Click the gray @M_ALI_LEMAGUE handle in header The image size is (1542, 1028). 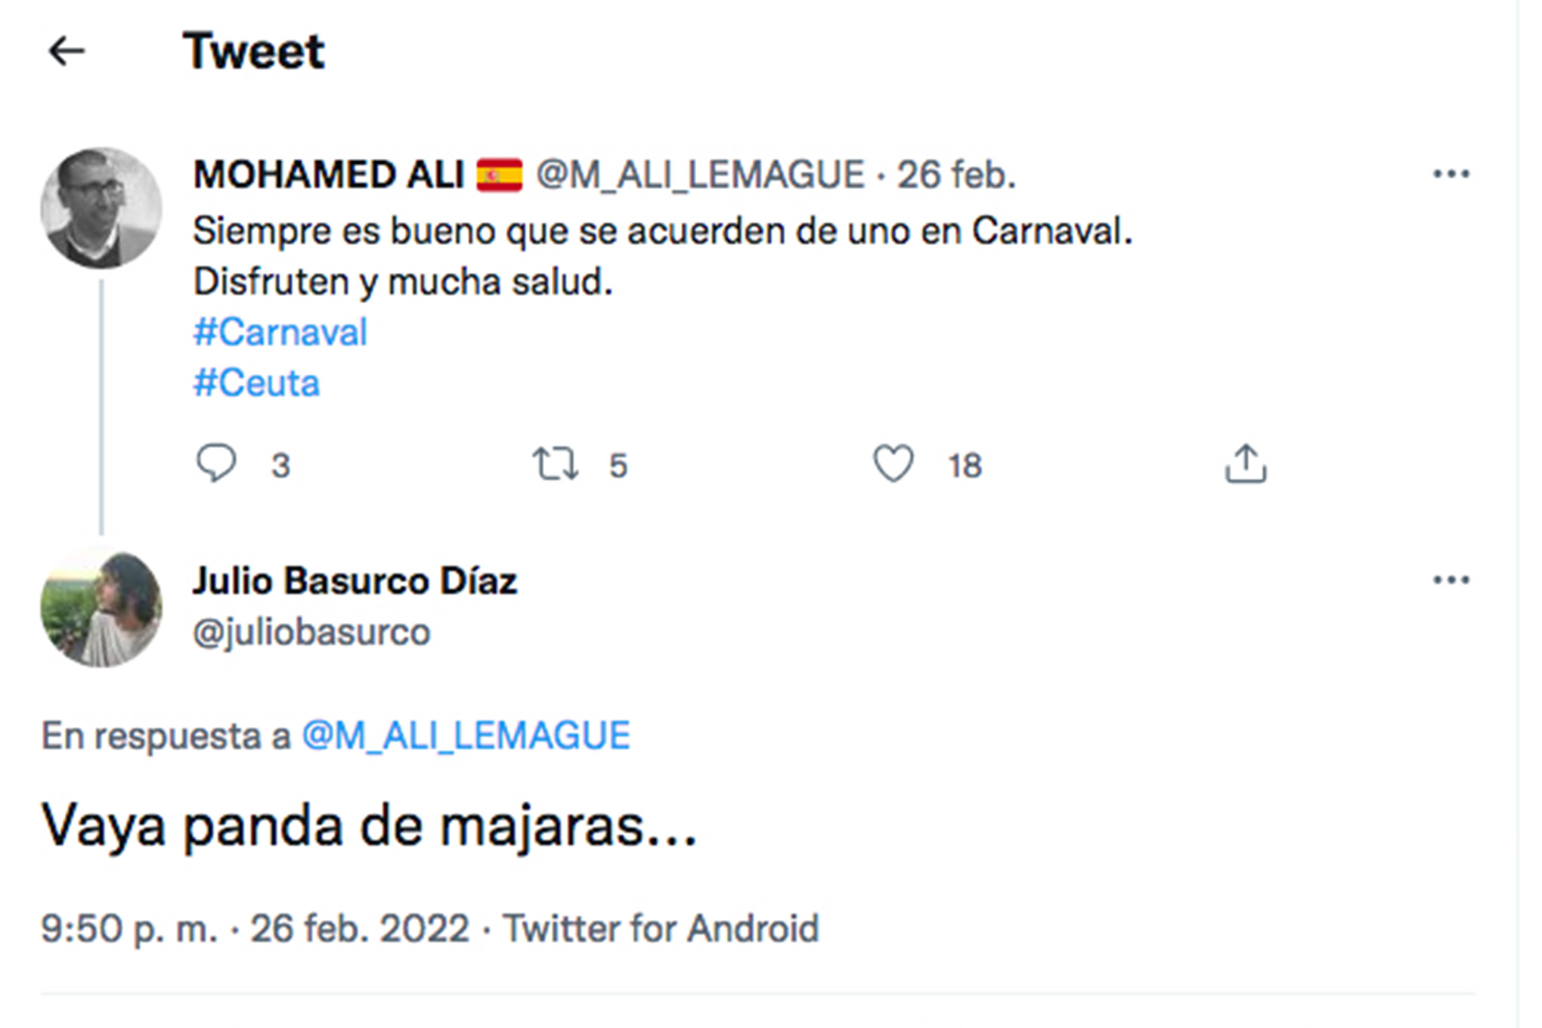tap(700, 175)
